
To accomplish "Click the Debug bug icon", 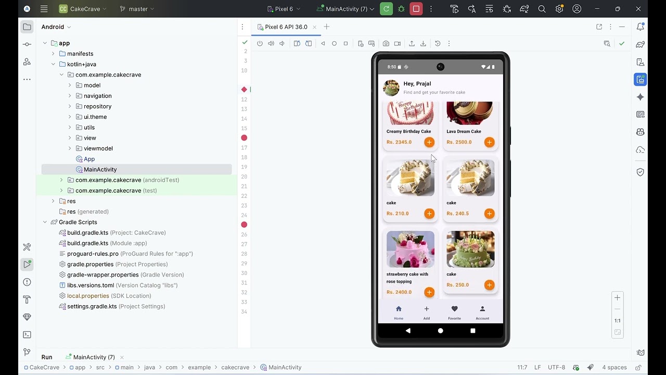I will click(x=401, y=9).
